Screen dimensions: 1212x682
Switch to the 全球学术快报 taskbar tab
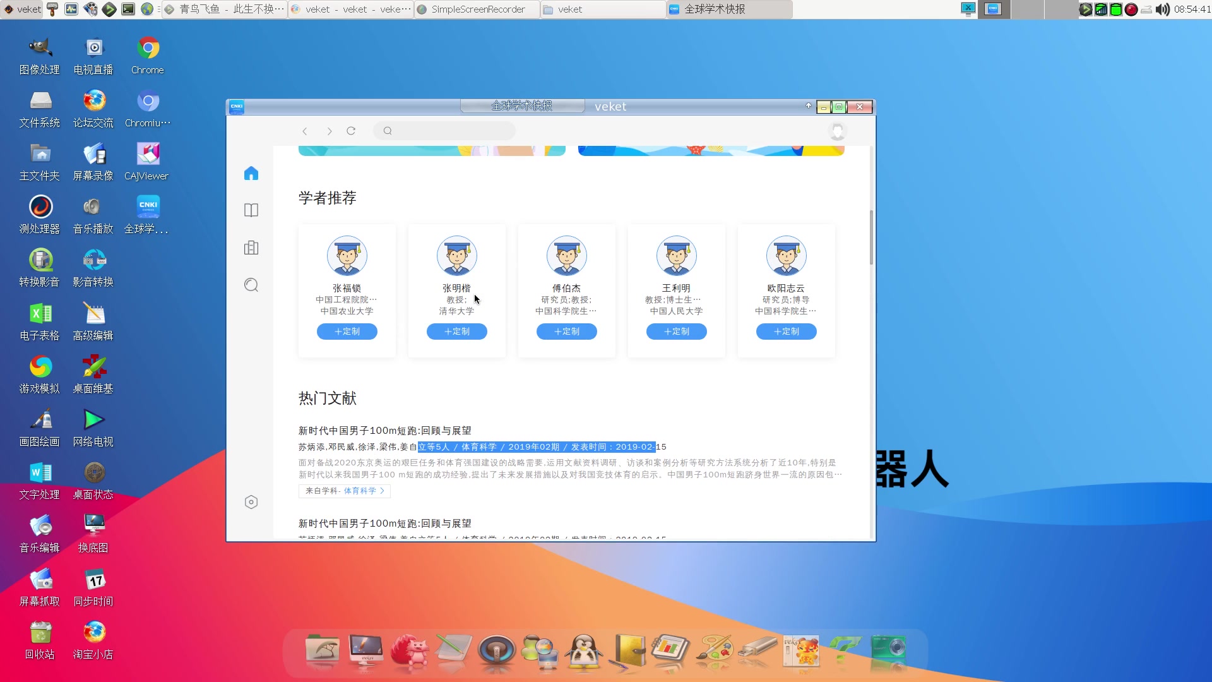point(729,9)
